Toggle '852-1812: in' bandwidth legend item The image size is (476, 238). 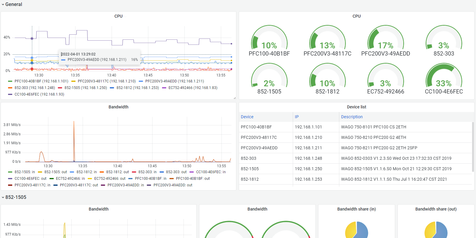coord(83,172)
